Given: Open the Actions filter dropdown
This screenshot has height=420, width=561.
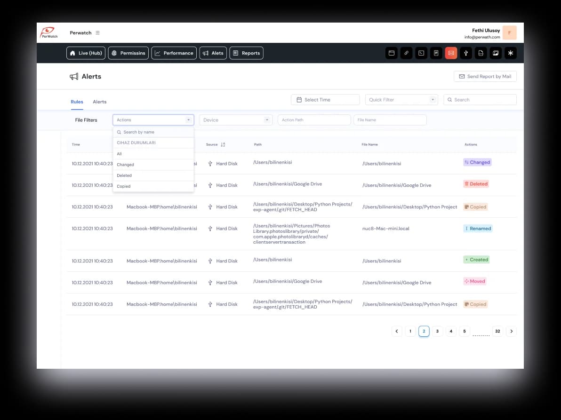Looking at the screenshot, I should tap(153, 120).
